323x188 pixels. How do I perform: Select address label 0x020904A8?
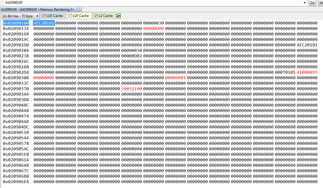(x=16, y=121)
